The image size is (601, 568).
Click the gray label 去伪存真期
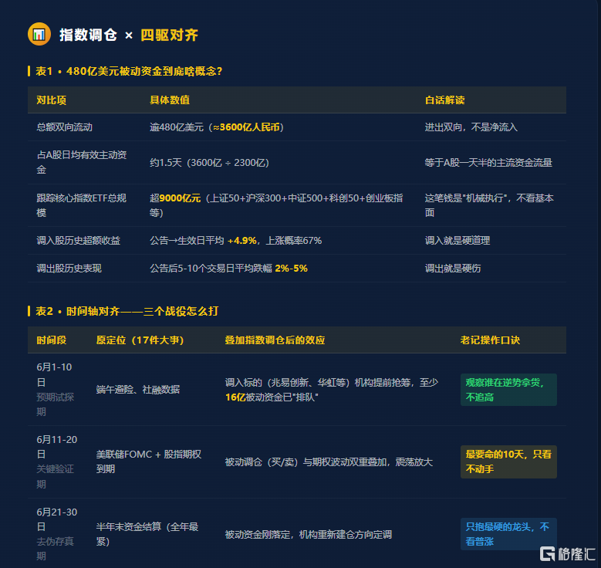click(x=56, y=549)
